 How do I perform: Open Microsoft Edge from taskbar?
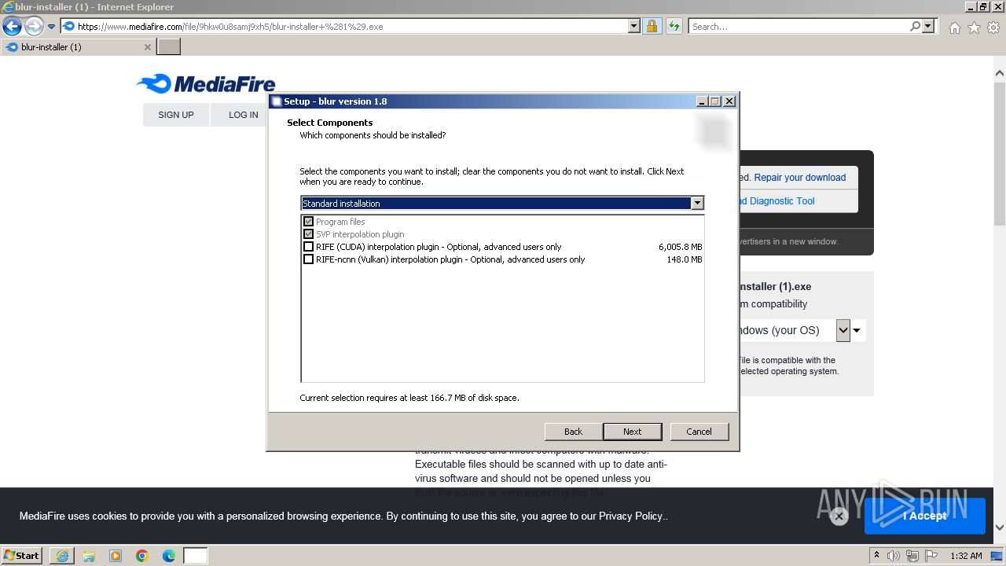click(x=169, y=556)
